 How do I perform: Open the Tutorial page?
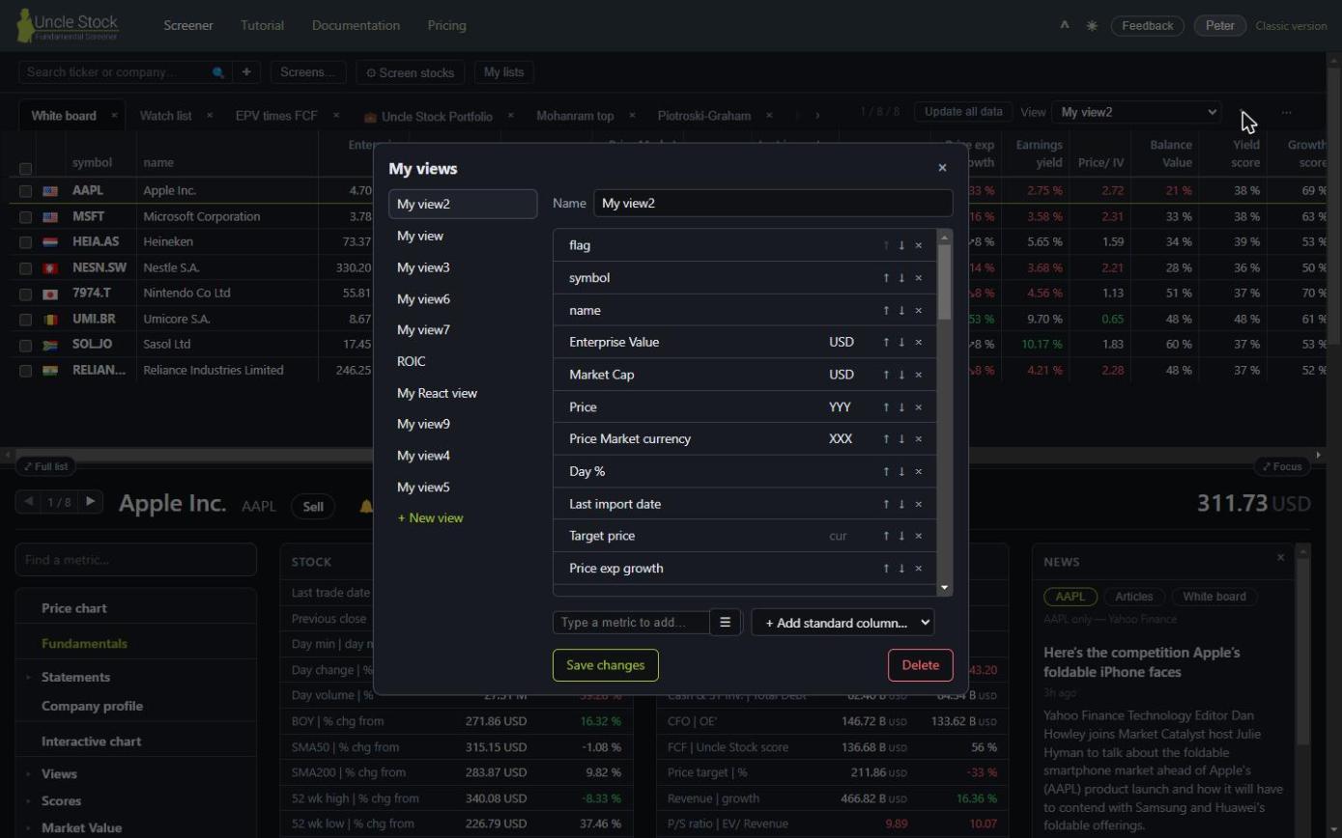pos(262,26)
